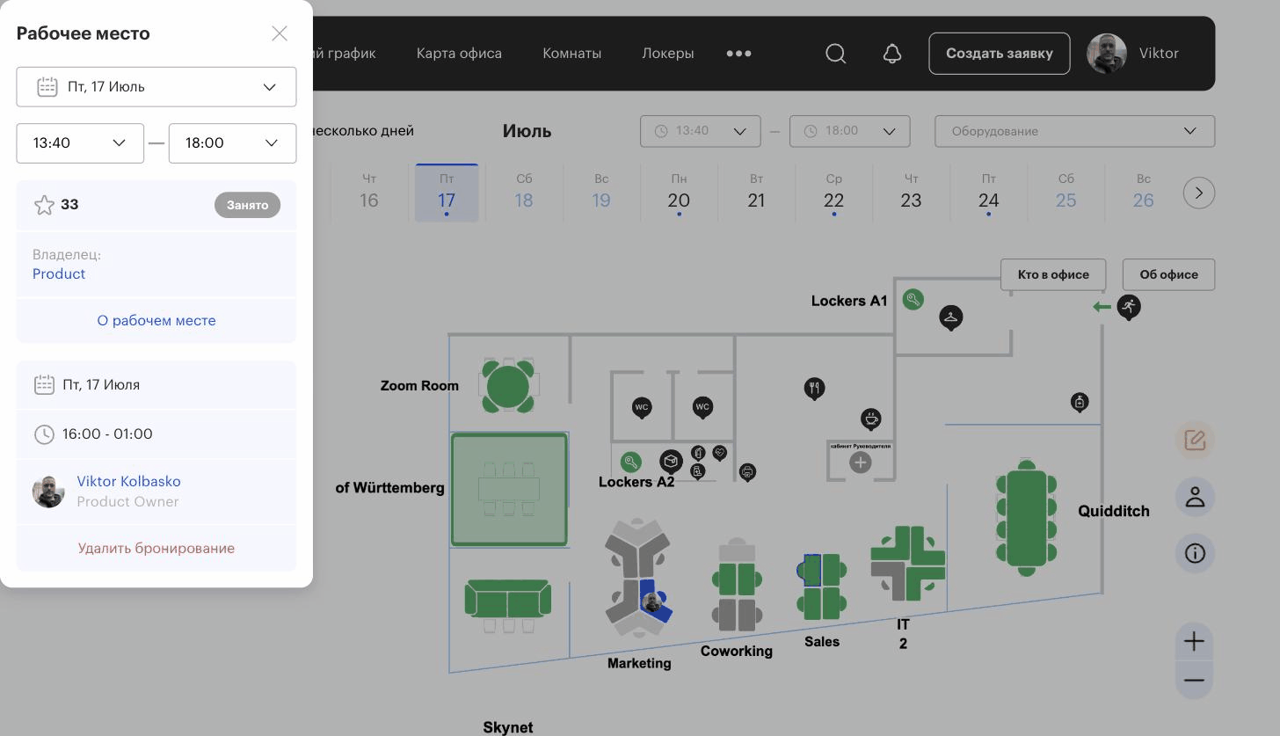Zoom in the map with plus
The height and width of the screenshot is (736, 1280).
(x=1194, y=641)
